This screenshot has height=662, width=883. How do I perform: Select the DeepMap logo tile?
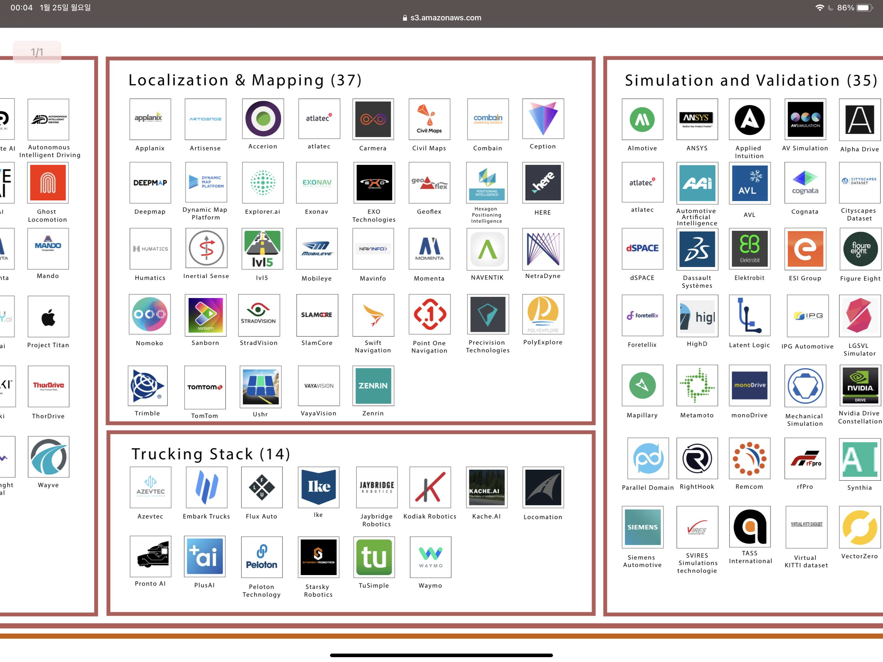click(150, 182)
